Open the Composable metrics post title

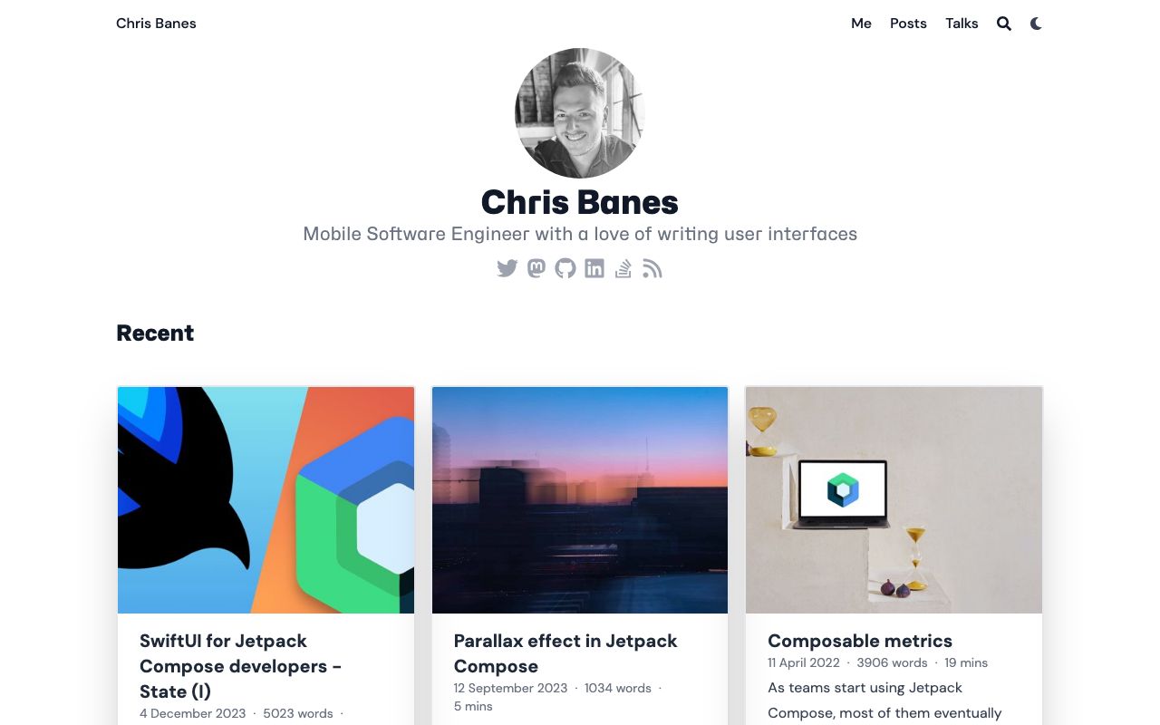(860, 641)
